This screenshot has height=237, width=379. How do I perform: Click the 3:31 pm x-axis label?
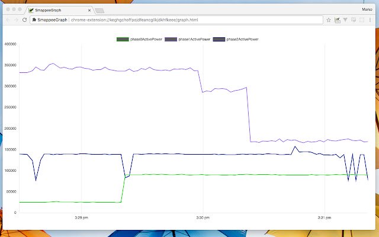(325, 217)
